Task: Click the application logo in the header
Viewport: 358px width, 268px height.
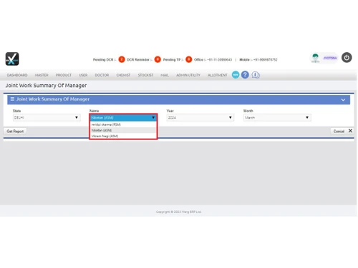Action: coord(12,59)
